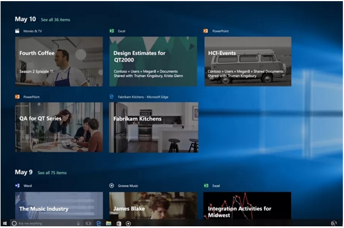The image size is (344, 228).
Task: Click the Cortana circle icon
Action: 14,223
